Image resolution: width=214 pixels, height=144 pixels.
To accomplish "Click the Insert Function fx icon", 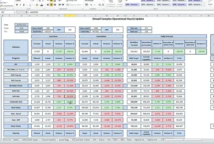I will pos(26,12).
